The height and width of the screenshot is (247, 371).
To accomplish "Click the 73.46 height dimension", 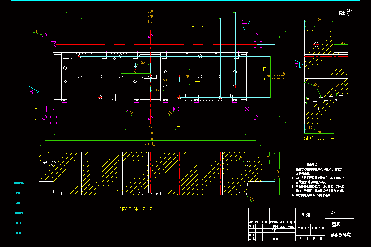I will (x=278, y=174).
